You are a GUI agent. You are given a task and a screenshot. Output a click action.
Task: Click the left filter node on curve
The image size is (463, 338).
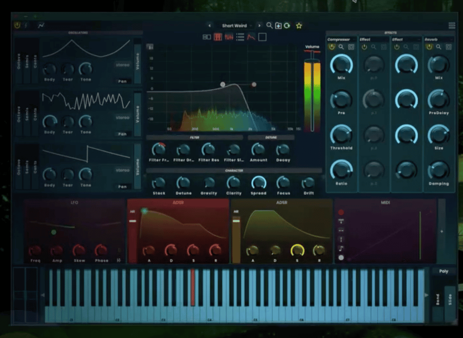pos(223,84)
